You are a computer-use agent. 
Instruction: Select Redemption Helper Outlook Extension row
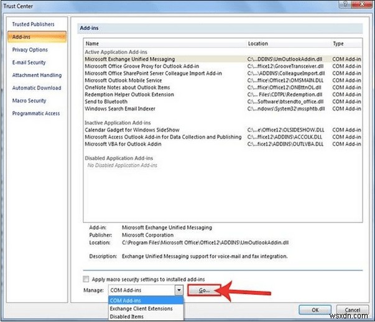click(x=223, y=94)
